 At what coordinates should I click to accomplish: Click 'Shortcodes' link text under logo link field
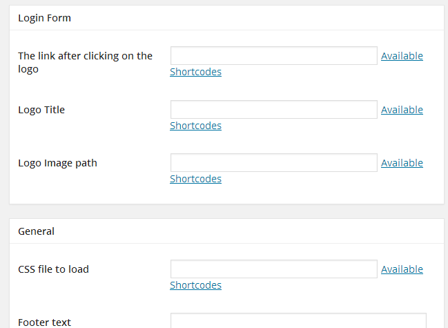coord(195,72)
